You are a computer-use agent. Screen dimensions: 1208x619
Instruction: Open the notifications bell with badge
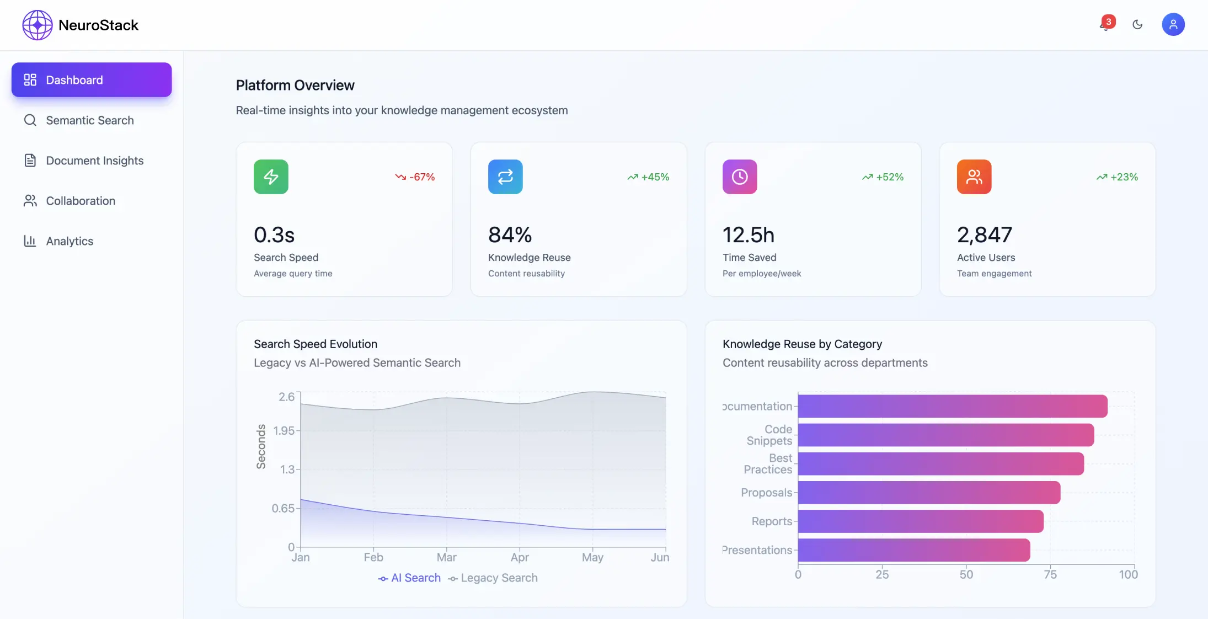click(x=1106, y=24)
